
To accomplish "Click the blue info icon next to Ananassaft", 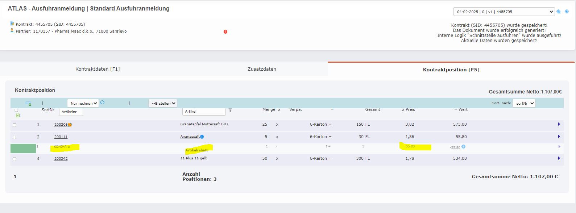I will [x=202, y=137].
